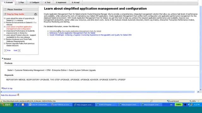The height and width of the screenshot is (113, 202).
Task: Switch to the Event In Progress taskbar window
Action: [106, 105]
